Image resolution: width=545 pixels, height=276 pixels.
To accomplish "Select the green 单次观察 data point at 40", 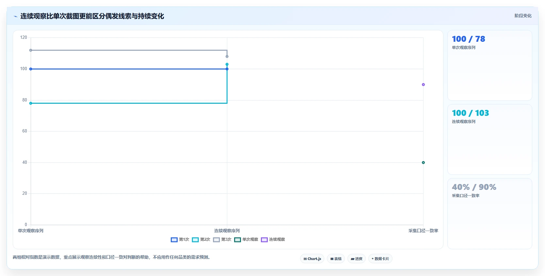I will click(x=423, y=162).
